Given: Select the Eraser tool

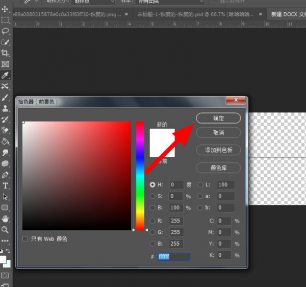Looking at the screenshot, I should pyautogui.click(x=5, y=130).
